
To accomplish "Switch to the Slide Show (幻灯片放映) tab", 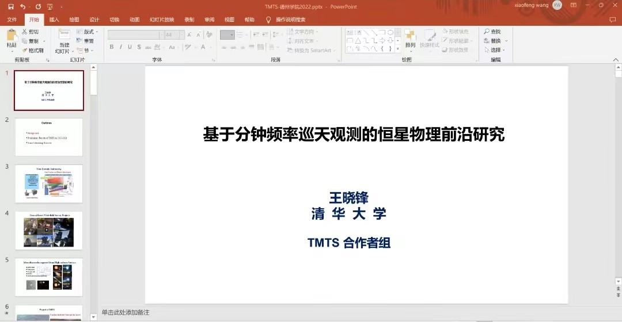I will tap(162, 20).
